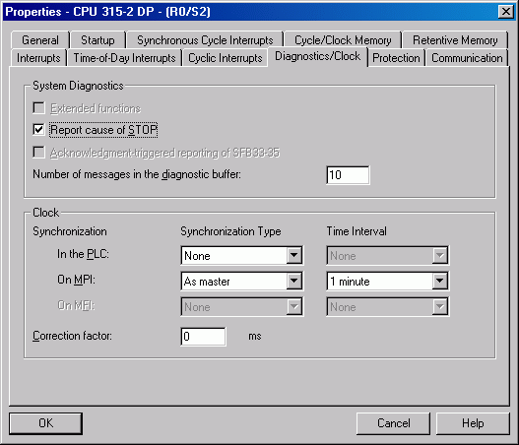The image size is (519, 445).
Task: Open the Retentive Memory tab
Action: click(455, 40)
